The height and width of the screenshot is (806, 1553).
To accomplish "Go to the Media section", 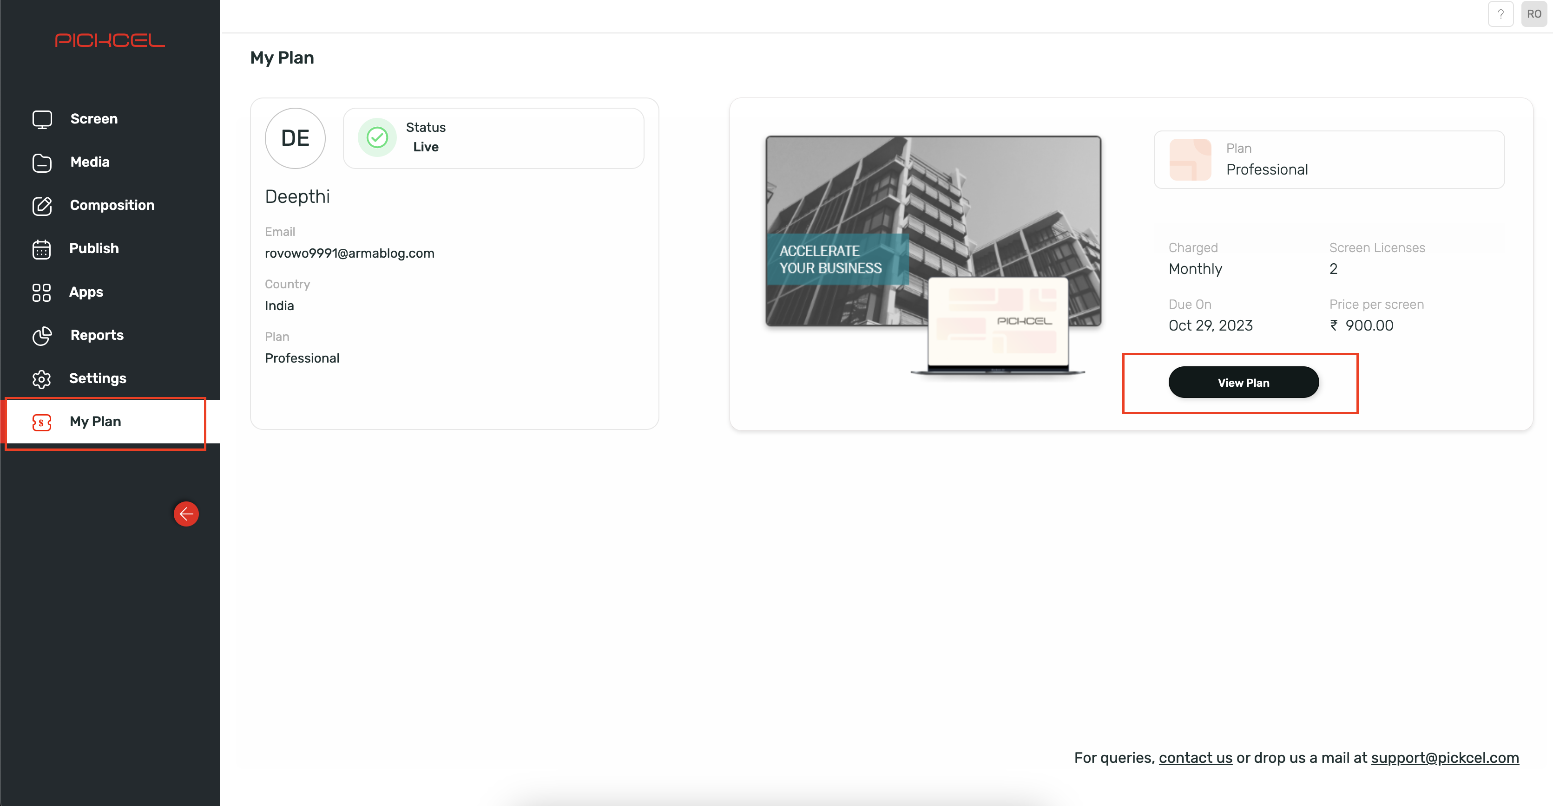I will pos(110,162).
